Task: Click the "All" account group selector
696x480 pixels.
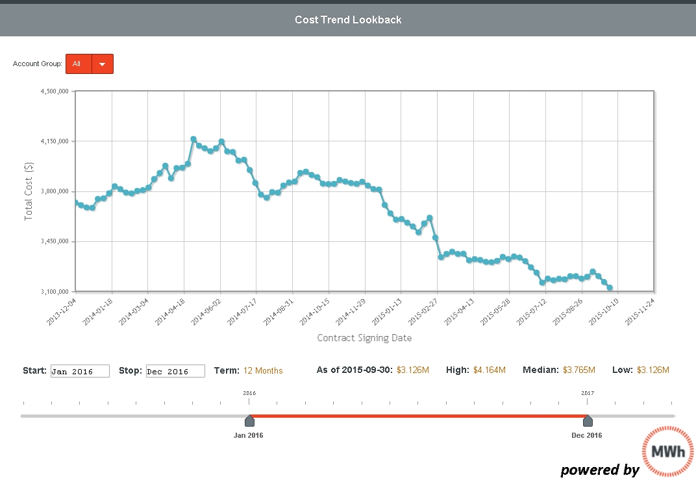Action: [x=79, y=64]
